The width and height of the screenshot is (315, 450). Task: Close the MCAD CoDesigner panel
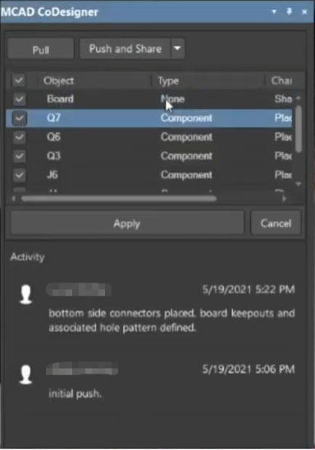point(304,11)
